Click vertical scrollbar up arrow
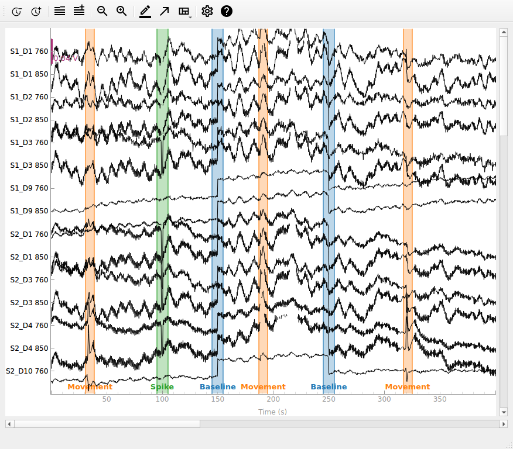Viewport: 513px width, 449px height. click(504, 32)
